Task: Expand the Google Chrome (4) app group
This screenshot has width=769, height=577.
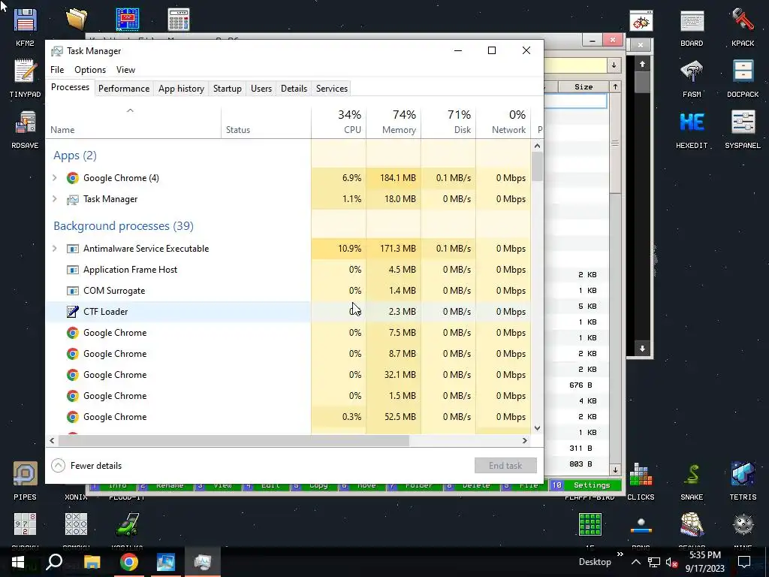Action: click(x=55, y=177)
